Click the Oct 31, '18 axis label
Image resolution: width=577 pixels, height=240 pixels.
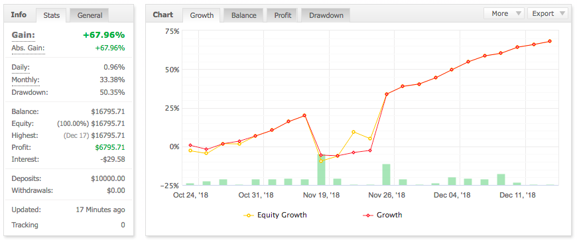pyautogui.click(x=256, y=195)
